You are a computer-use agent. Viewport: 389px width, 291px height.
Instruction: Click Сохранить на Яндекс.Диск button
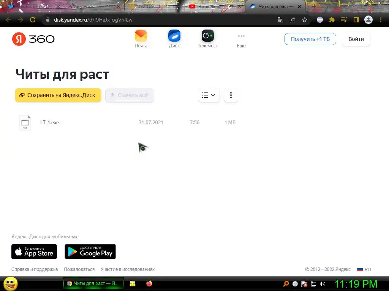(x=58, y=95)
